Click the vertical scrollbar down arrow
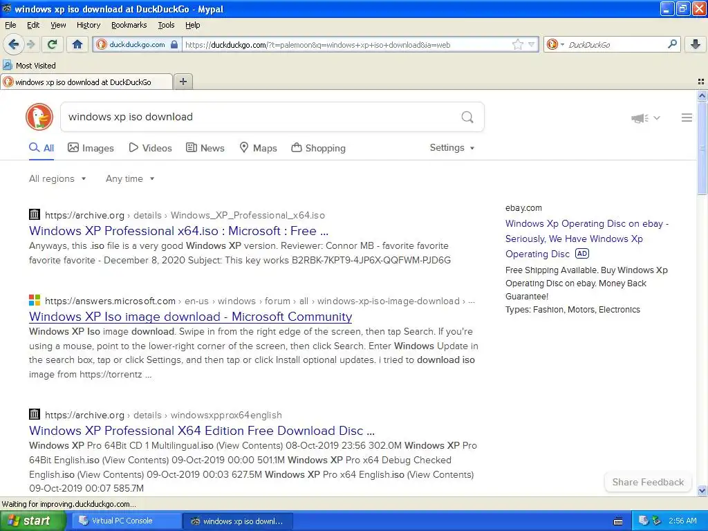The height and width of the screenshot is (531, 708). (702, 490)
